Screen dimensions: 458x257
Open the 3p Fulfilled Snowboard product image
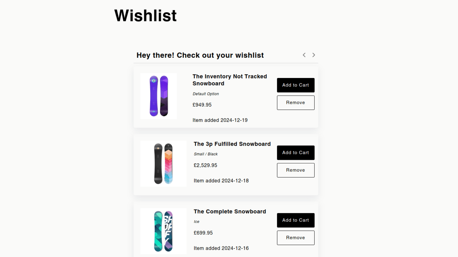pos(163,164)
